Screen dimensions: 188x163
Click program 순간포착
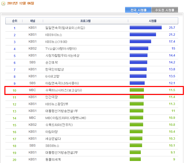point(52,62)
